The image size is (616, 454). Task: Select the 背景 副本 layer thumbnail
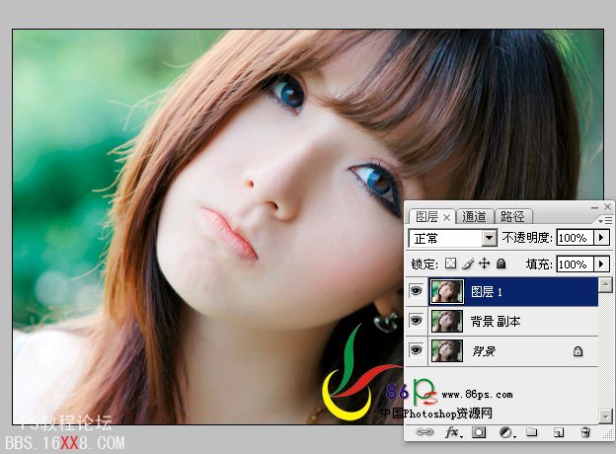(447, 321)
